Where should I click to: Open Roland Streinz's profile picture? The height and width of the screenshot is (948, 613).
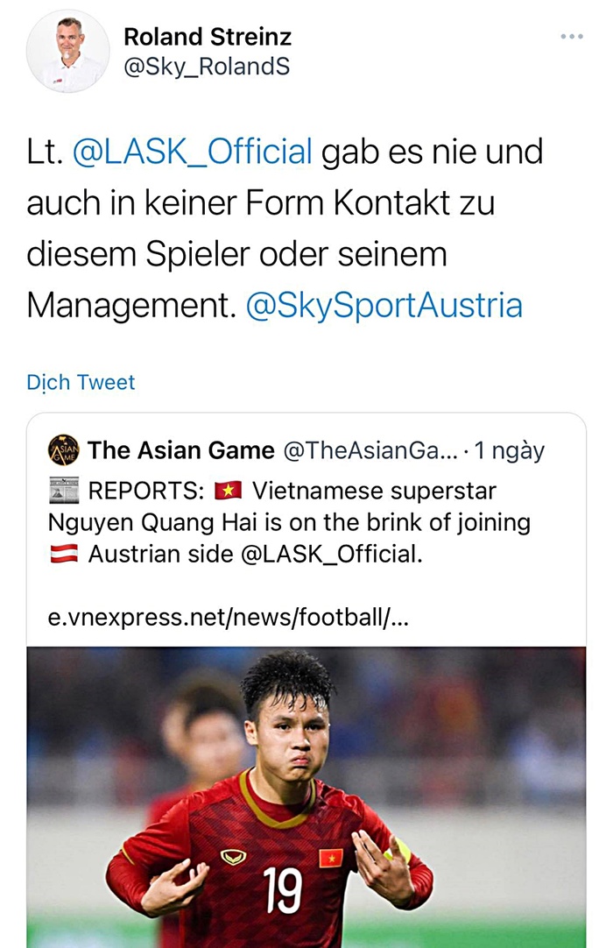coord(68,52)
